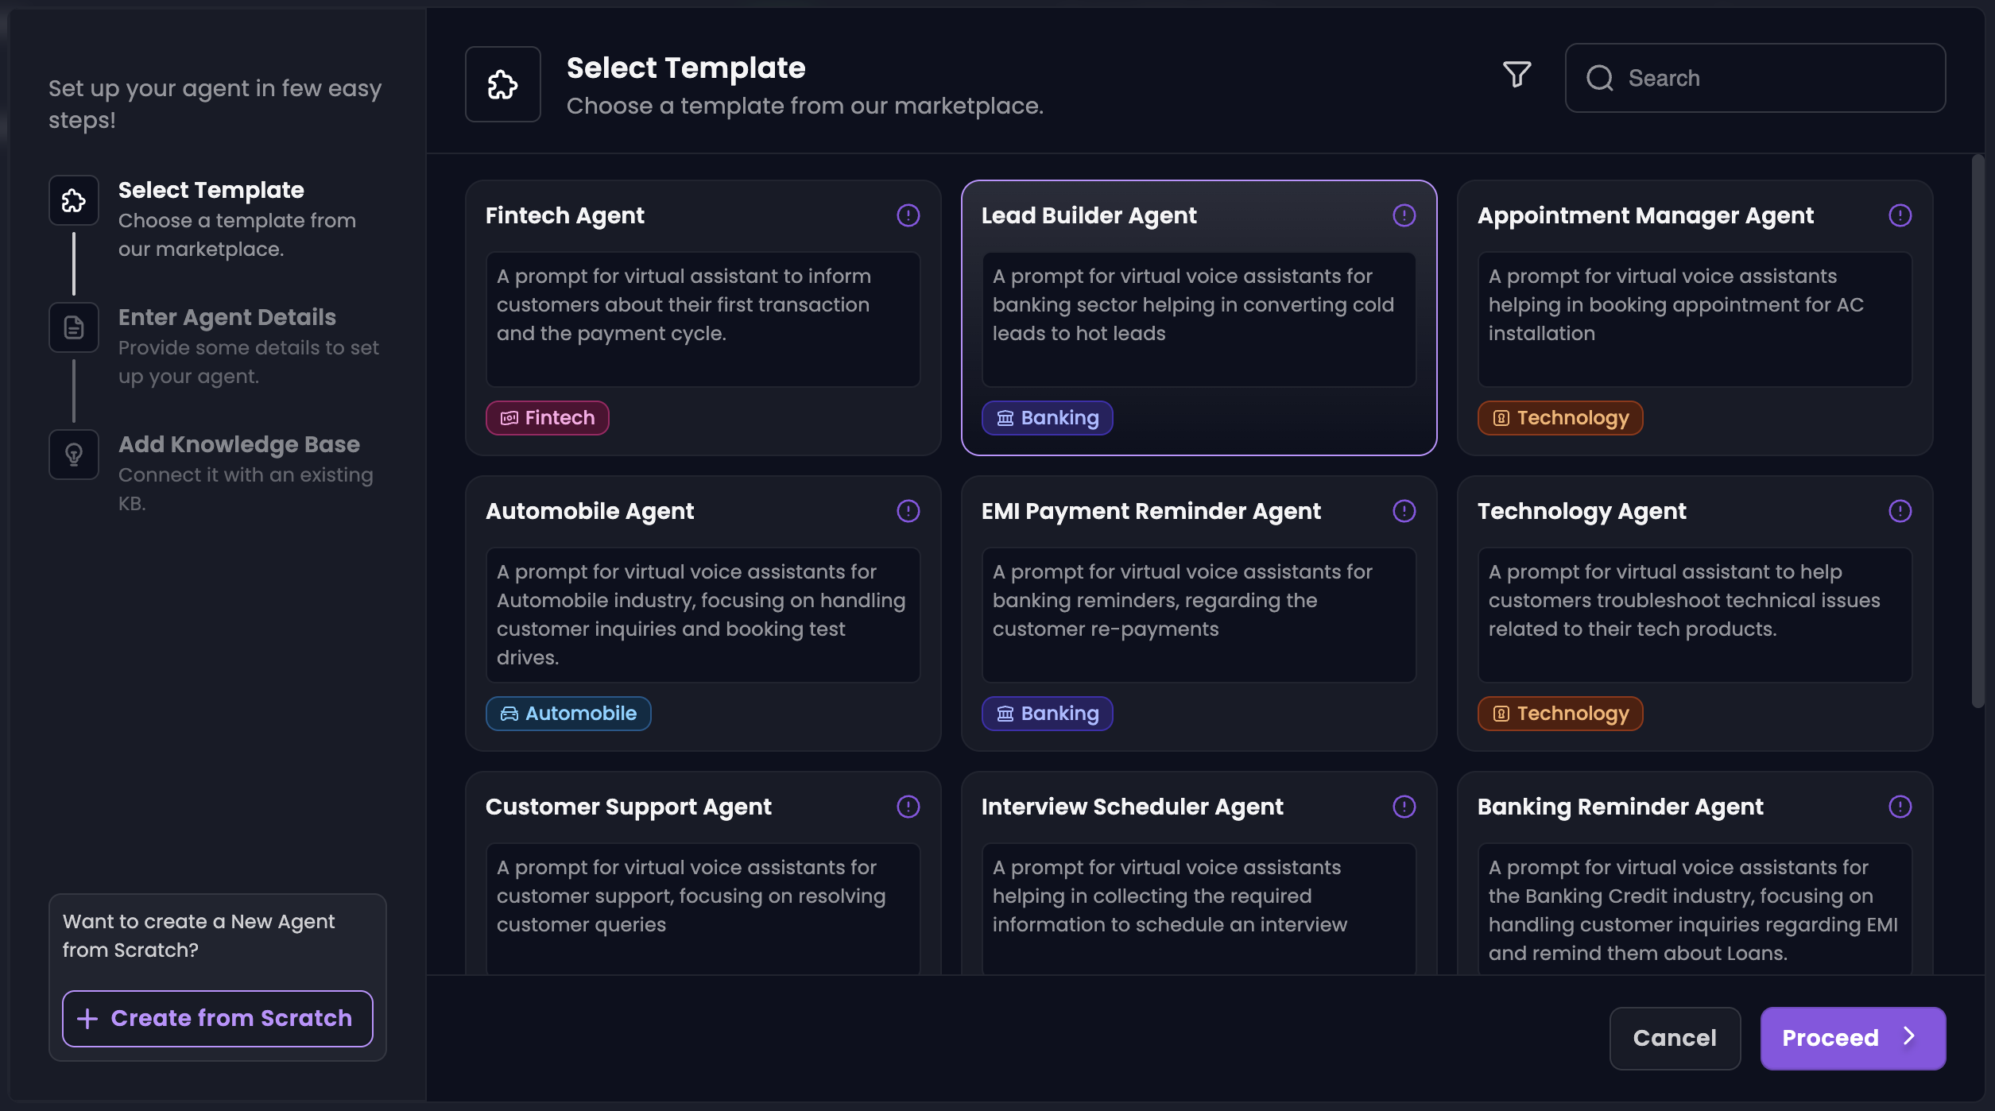
Task: Choose the Automobile Agent template card
Action: 703,614
